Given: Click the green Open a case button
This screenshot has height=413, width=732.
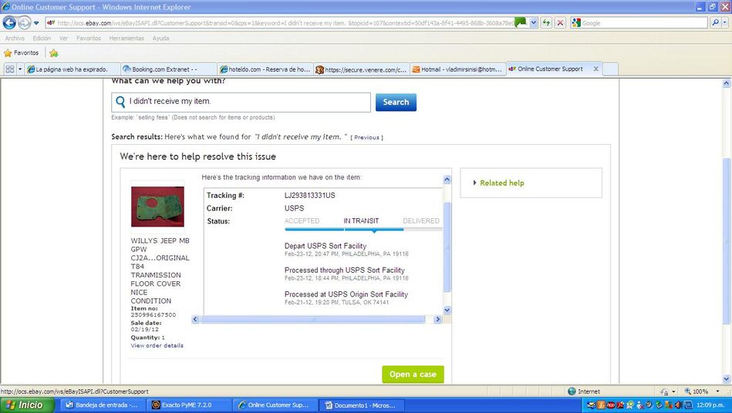Looking at the screenshot, I should coord(413,374).
